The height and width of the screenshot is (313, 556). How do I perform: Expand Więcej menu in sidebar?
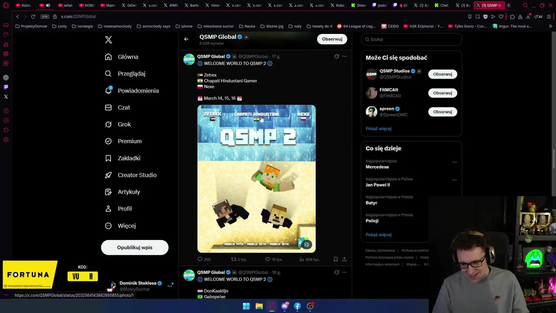click(x=121, y=226)
